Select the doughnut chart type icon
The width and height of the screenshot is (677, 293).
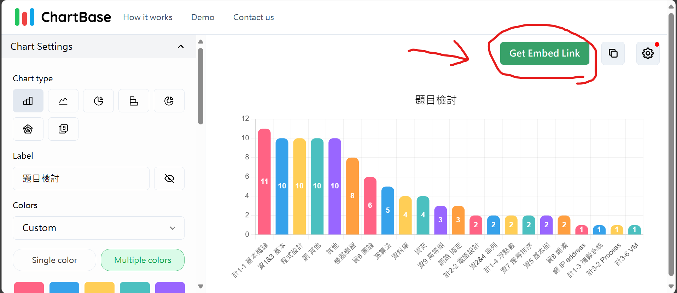169,101
